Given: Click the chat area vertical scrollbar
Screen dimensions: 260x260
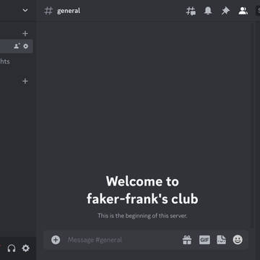Looking at the screenshot, I should click(252, 125).
